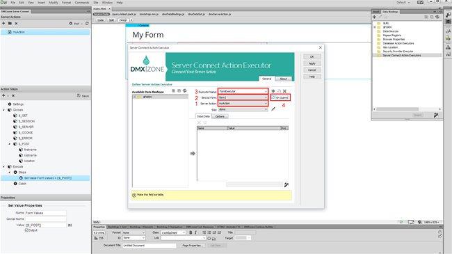
Task: Open Site dropdown in dialog
Action: click(x=266, y=109)
